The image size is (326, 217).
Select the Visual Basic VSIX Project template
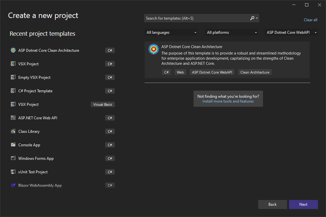point(28,104)
